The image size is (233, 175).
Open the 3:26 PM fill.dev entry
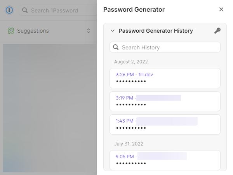pyautogui.click(x=165, y=78)
